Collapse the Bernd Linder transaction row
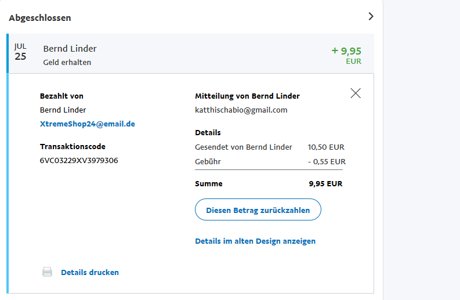The width and height of the screenshot is (460, 300). (x=190, y=54)
